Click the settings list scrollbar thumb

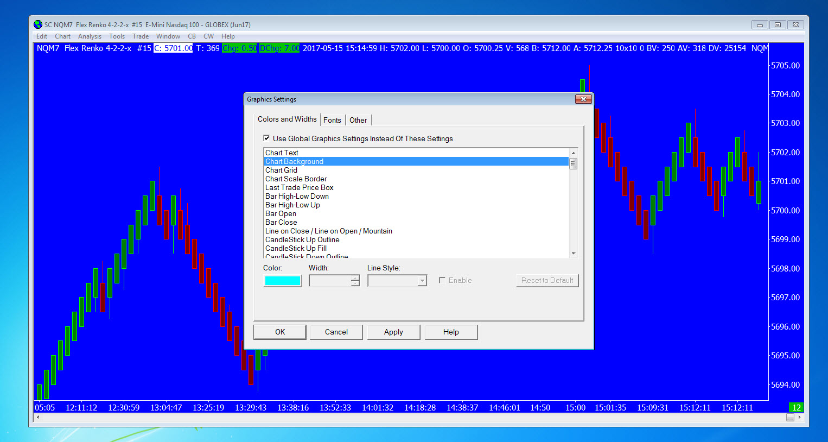[573, 163]
